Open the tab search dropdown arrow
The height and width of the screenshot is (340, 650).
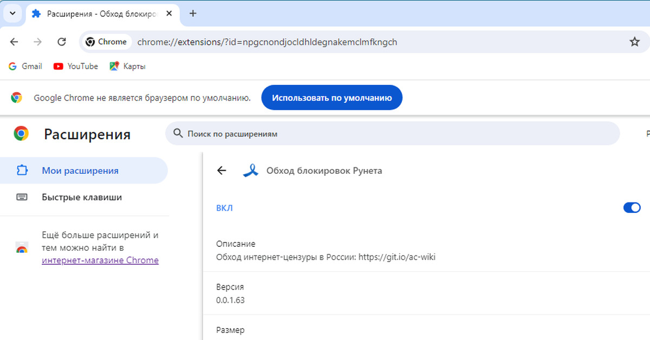12,14
